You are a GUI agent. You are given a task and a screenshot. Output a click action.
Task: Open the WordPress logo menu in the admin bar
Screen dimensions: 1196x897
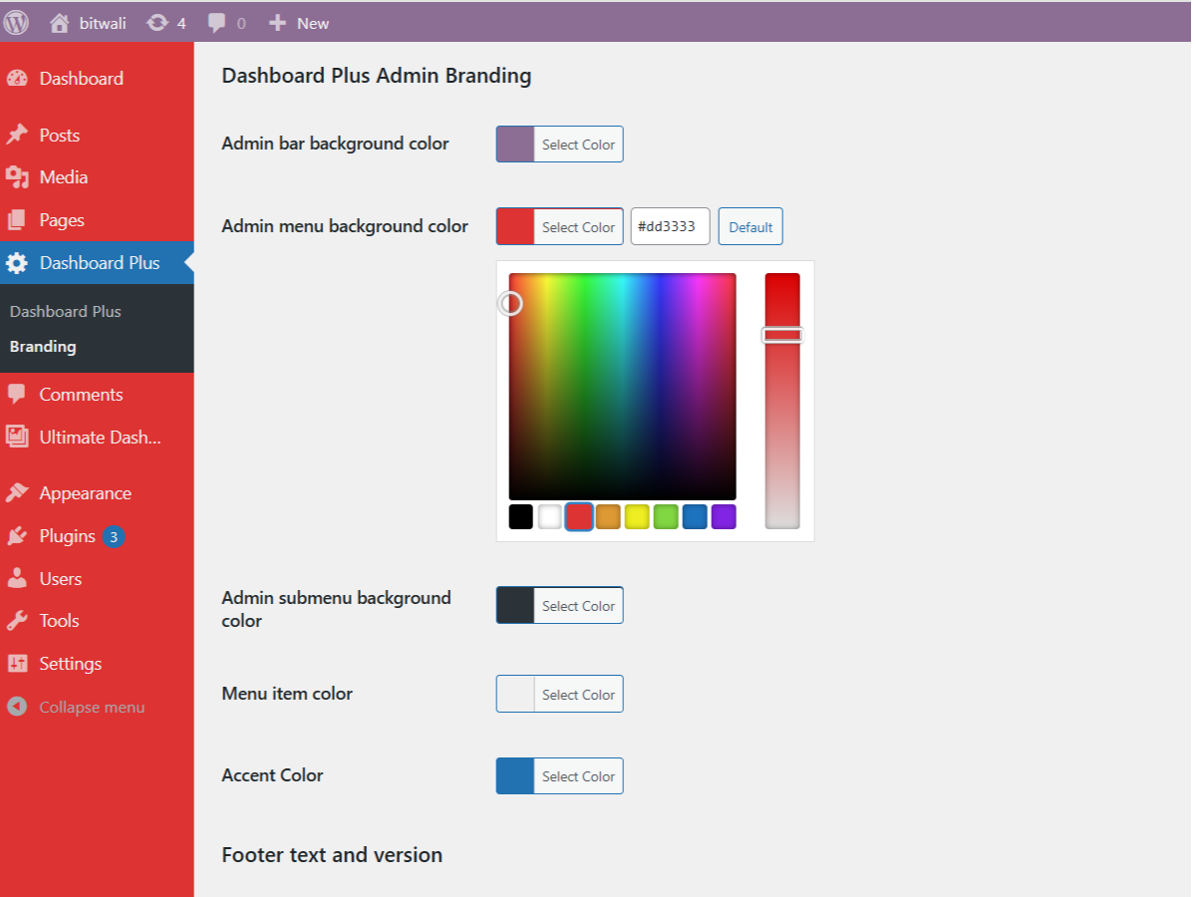tap(15, 22)
